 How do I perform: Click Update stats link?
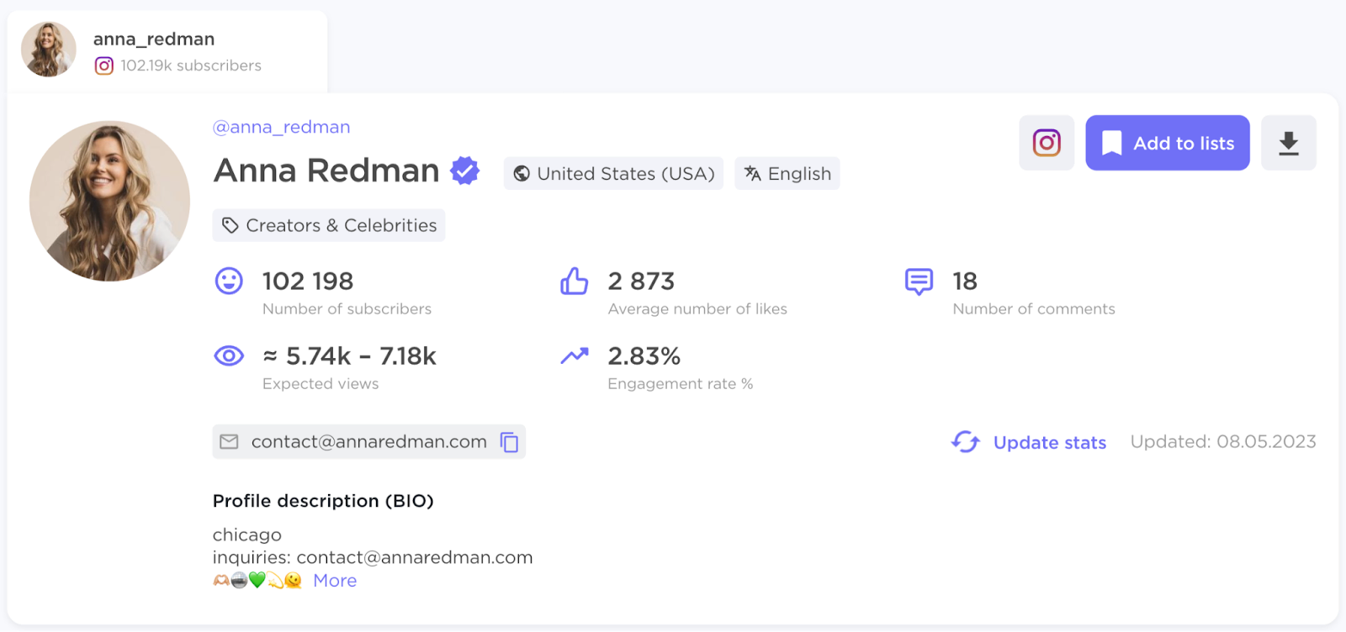[1050, 443]
